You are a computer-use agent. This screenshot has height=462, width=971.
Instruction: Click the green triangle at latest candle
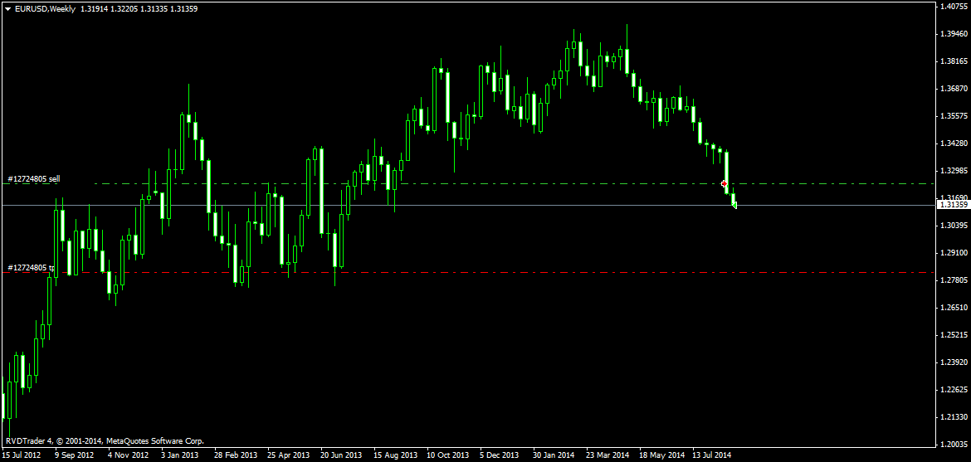(734, 205)
